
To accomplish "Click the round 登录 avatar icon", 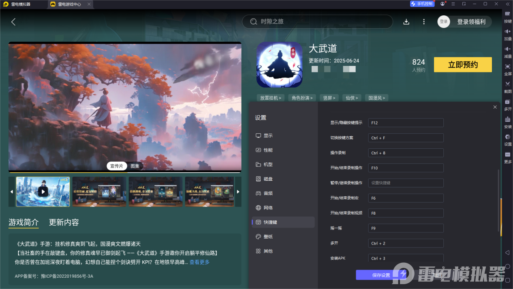I will point(444,22).
